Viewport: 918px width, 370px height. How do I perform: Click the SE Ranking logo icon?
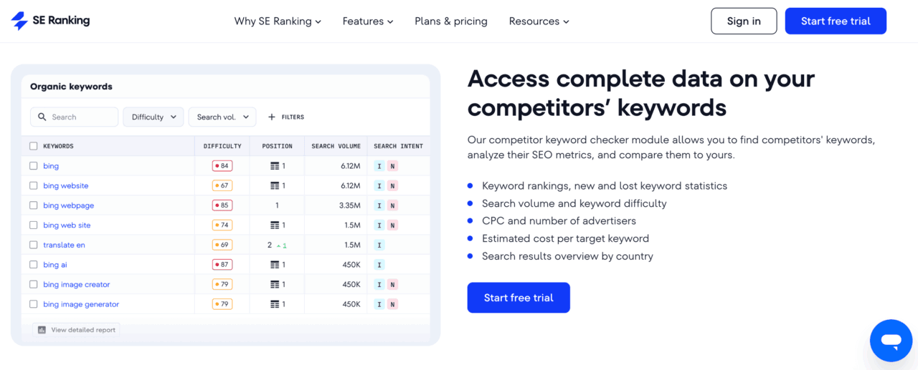pos(19,21)
